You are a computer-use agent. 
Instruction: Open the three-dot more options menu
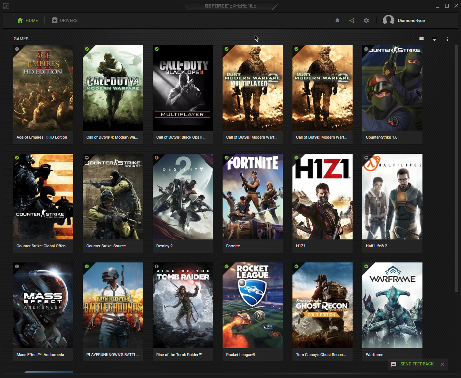pos(447,39)
